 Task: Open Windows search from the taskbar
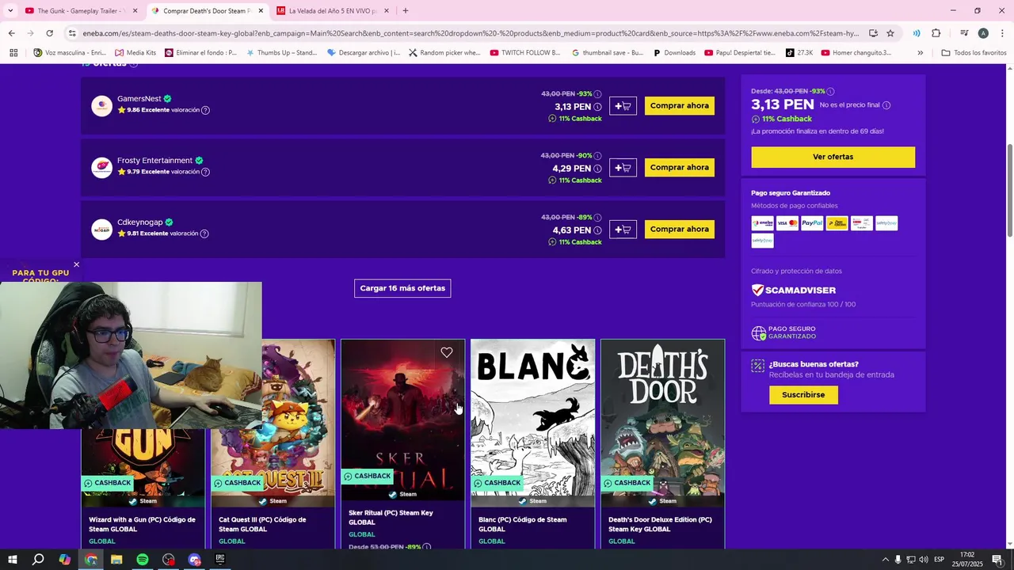[38, 560]
